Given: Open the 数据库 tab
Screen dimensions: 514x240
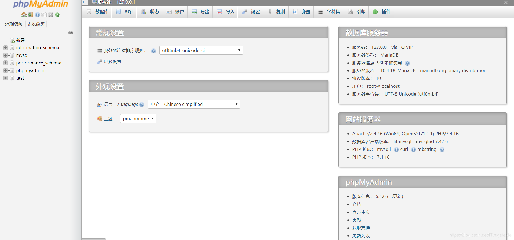Looking at the screenshot, I should (97, 12).
